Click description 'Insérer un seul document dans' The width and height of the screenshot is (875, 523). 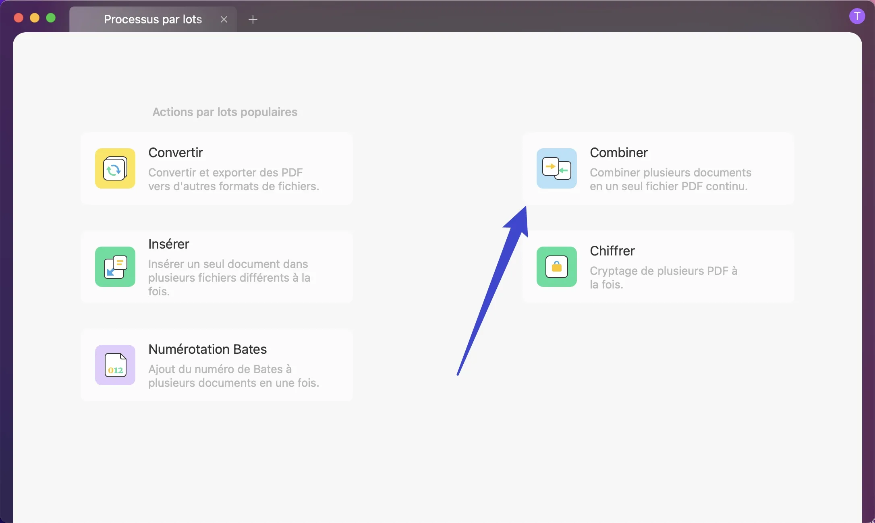228,264
